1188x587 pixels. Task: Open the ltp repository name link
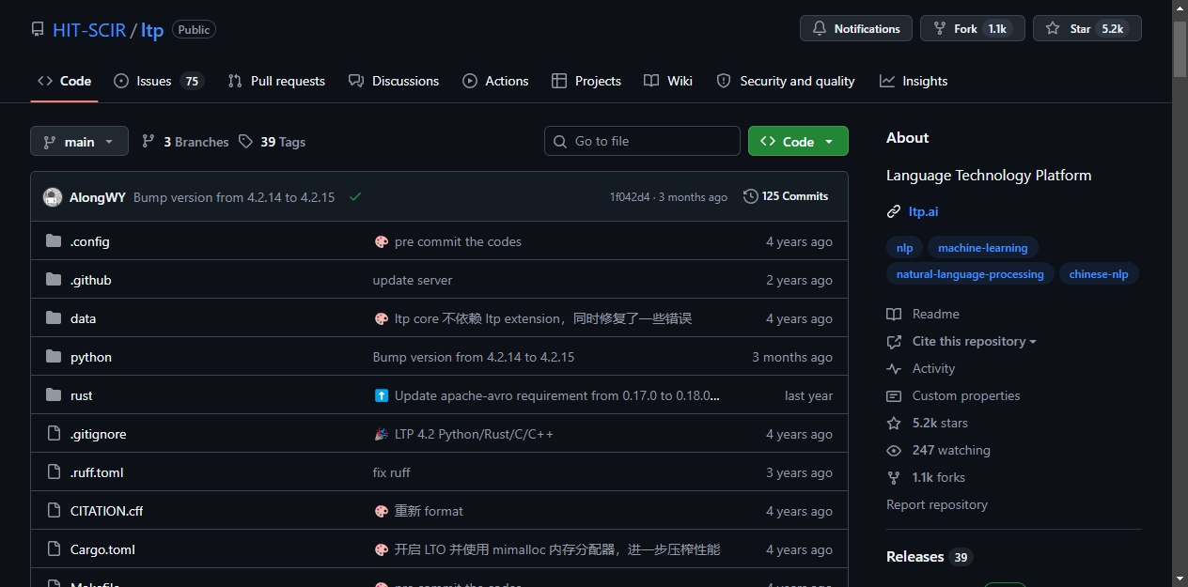pyautogui.click(x=152, y=29)
